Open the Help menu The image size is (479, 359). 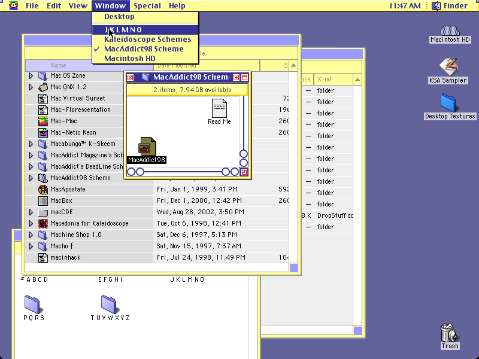(177, 6)
